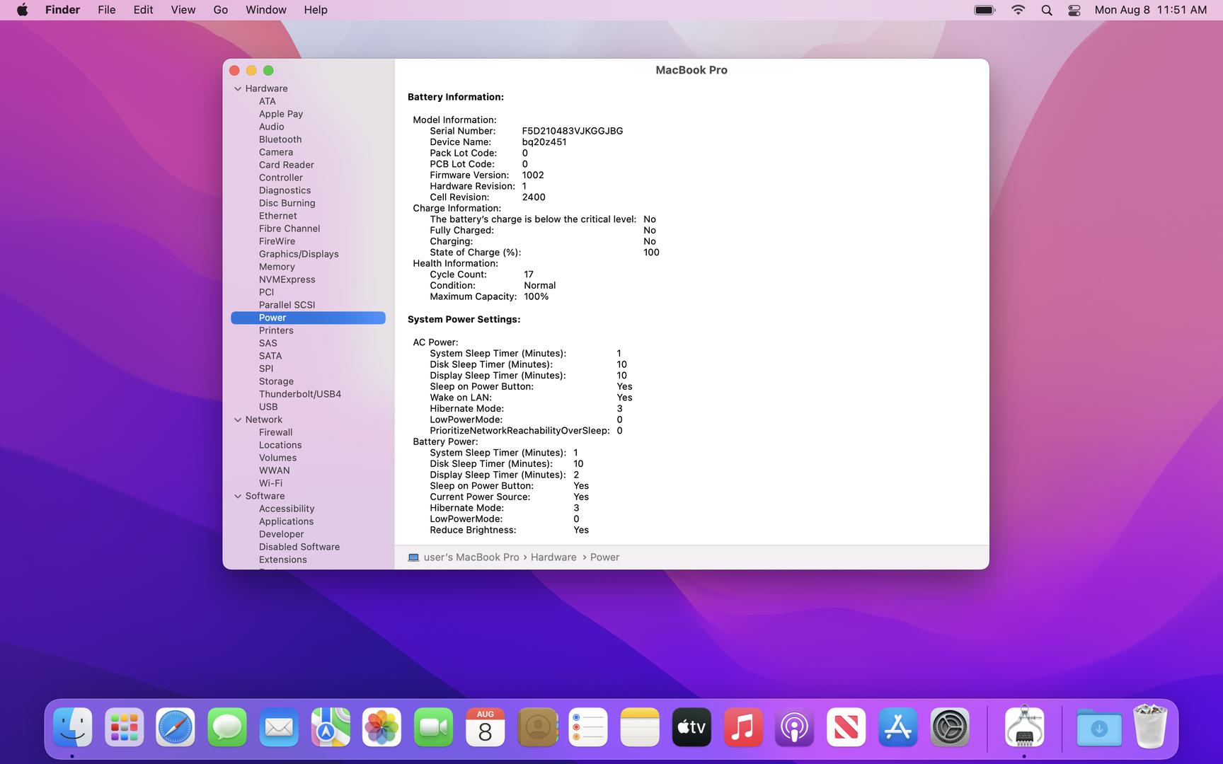This screenshot has width=1223, height=764.
Task: Open the View menu
Action: pos(183,10)
